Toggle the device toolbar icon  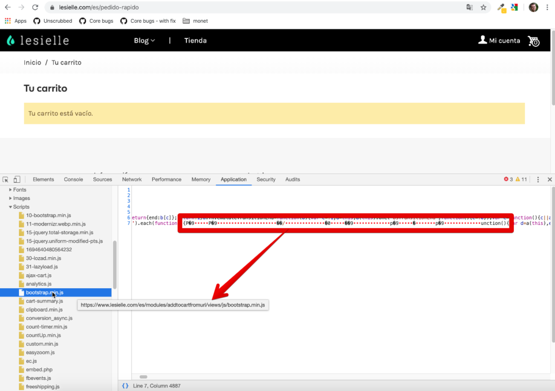pyautogui.click(x=17, y=179)
